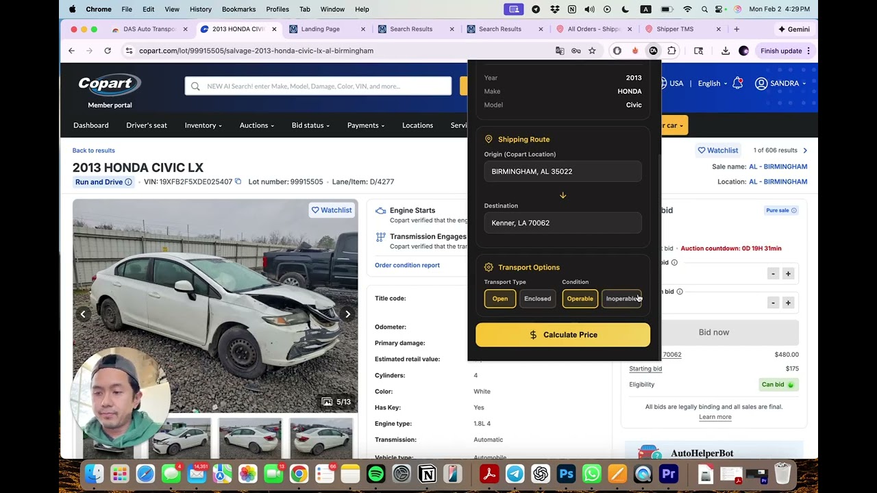Show next vehicle photo arrow
This screenshot has width=877, height=493.
coord(347,314)
